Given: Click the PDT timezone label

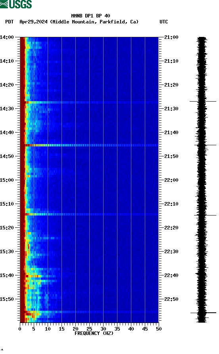Looking at the screenshot, I should [9, 22].
